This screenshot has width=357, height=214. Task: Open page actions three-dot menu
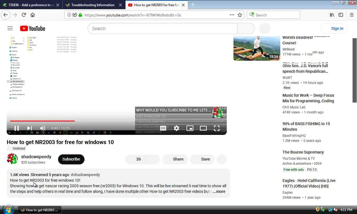pos(232,15)
